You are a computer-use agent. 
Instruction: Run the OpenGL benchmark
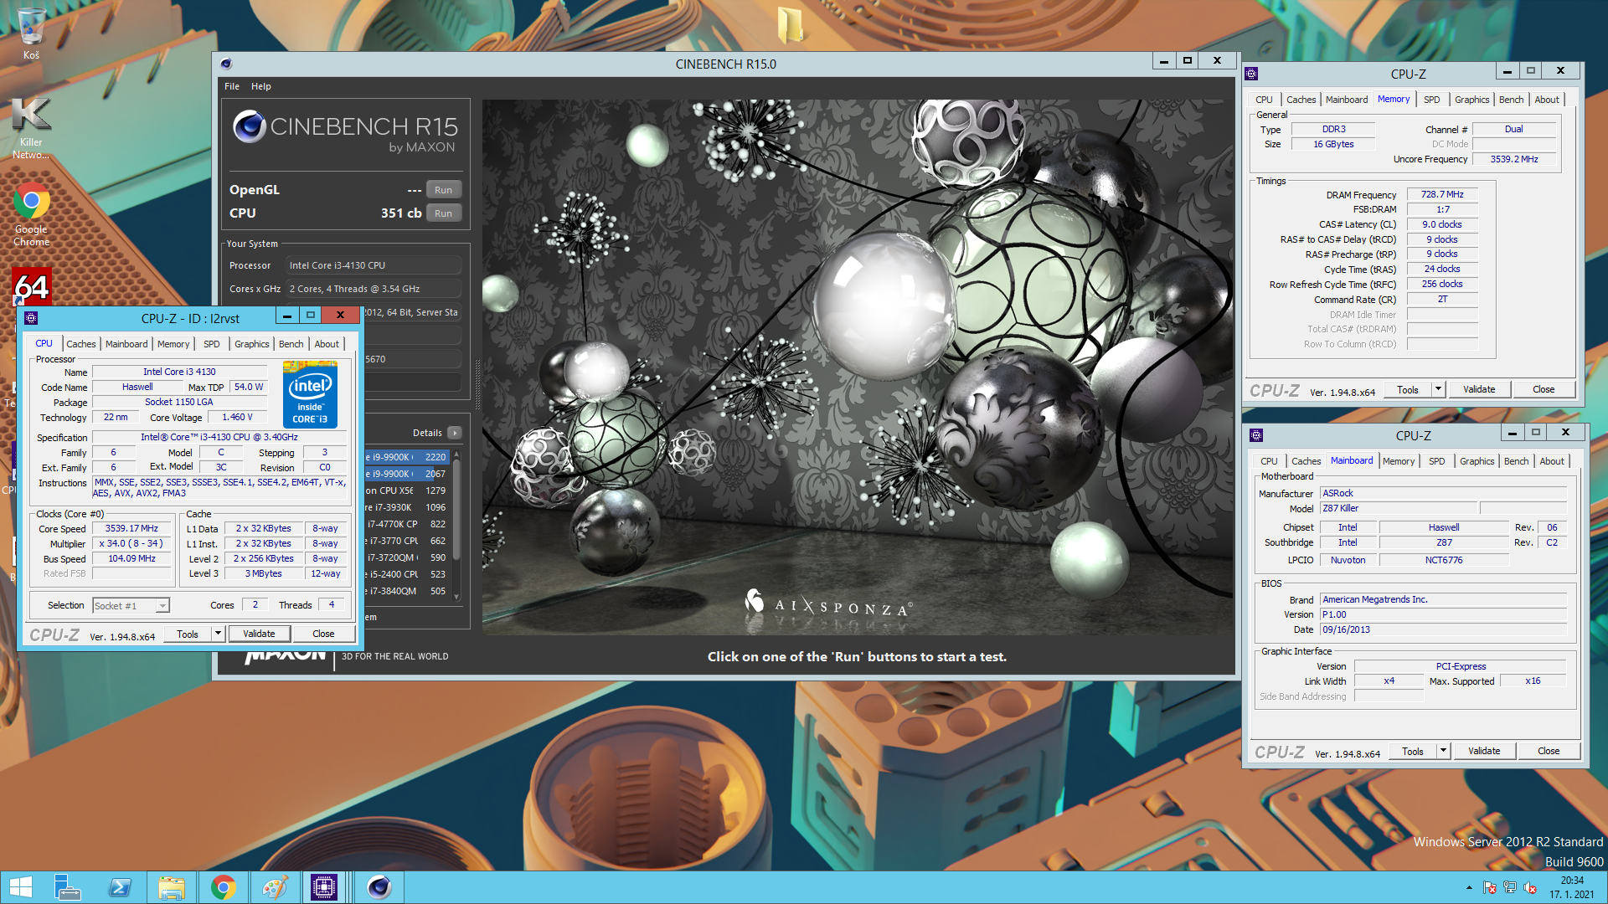tap(444, 190)
